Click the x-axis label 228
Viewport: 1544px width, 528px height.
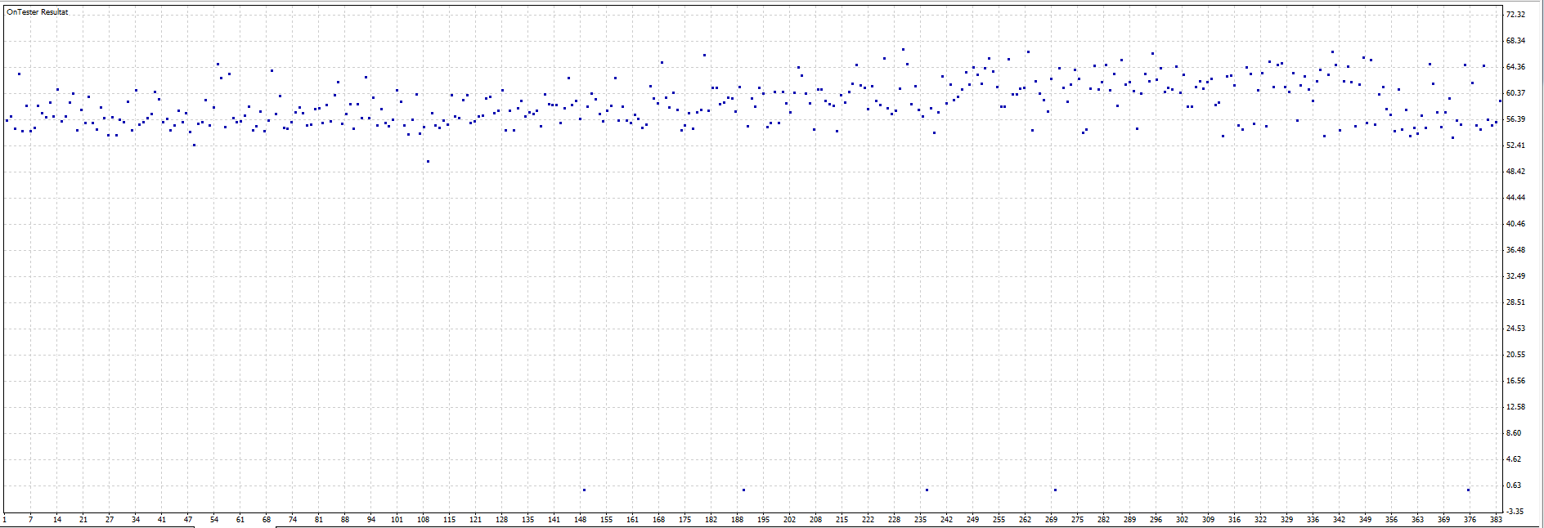pos(894,519)
